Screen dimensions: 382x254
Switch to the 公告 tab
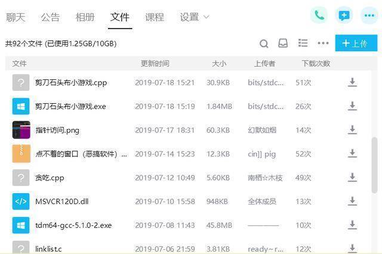(50, 17)
